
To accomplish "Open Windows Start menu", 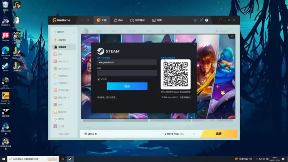I will 4,159.
